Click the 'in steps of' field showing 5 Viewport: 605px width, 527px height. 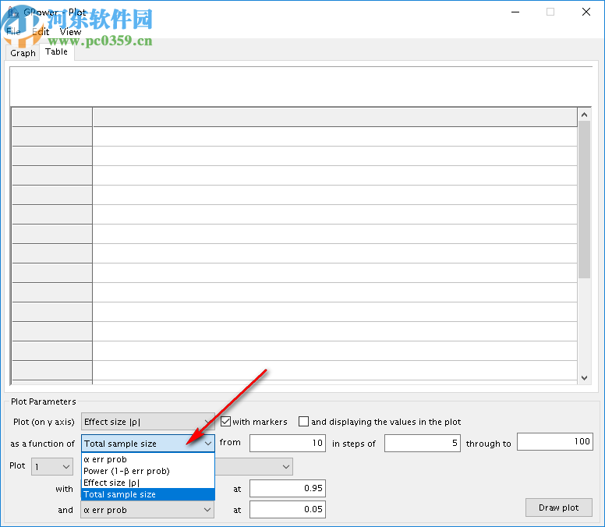(422, 443)
